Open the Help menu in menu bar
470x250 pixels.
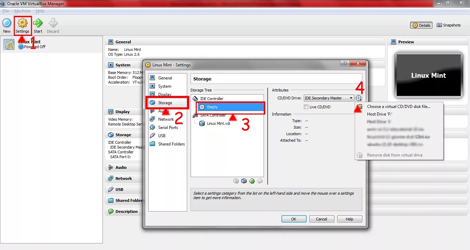(x=40, y=11)
